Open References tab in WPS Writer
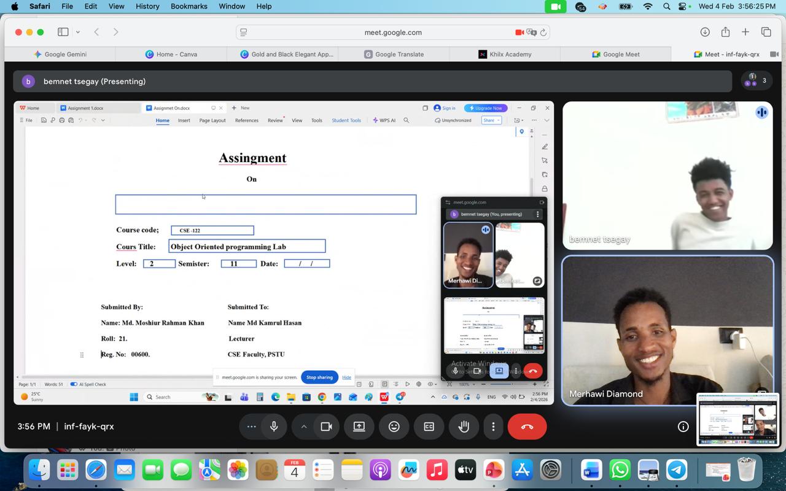 (246, 120)
